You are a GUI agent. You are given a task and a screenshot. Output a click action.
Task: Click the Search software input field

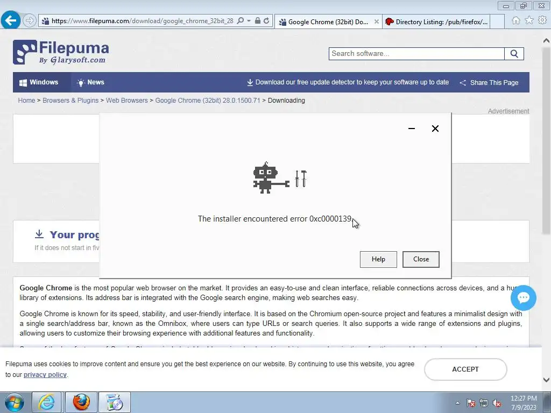(416, 54)
